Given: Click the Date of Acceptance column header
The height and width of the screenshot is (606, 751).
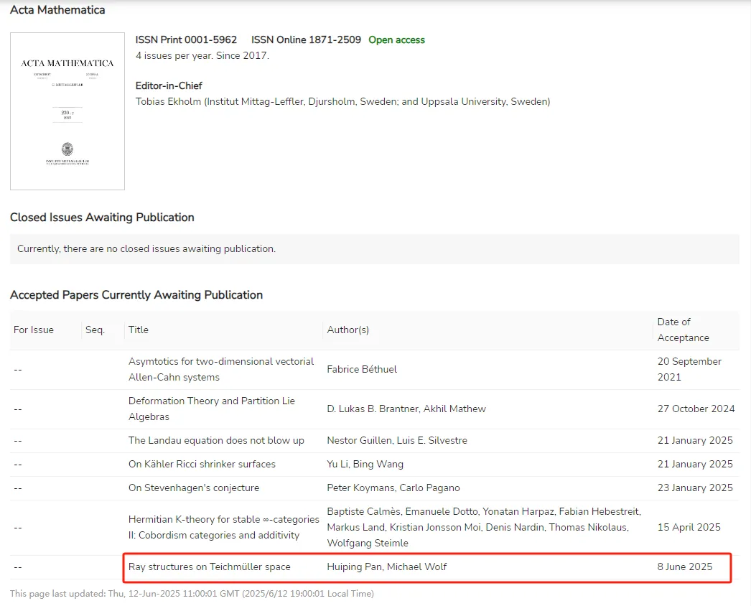Looking at the screenshot, I should click(x=683, y=330).
